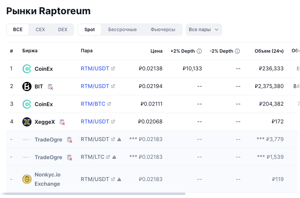Click the CoinEx logo in row 1
Screen dimensions: 300x198
tap(27, 69)
